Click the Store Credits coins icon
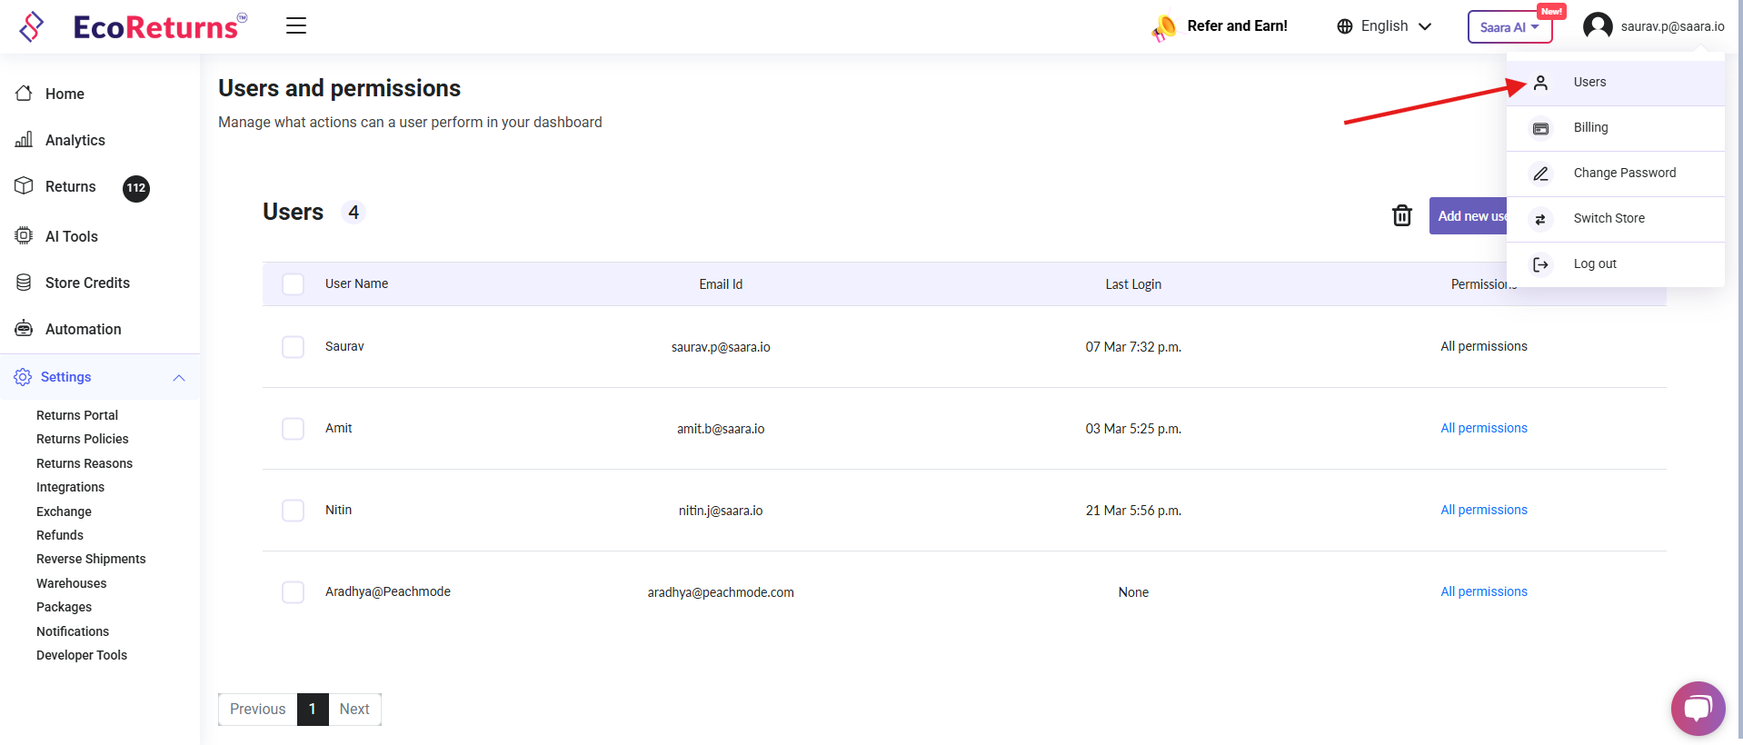 coord(25,283)
